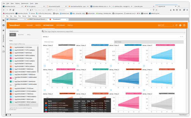Screen dimensions: 191x118
Task: Click the Filter tags search field
Action: 115,31
